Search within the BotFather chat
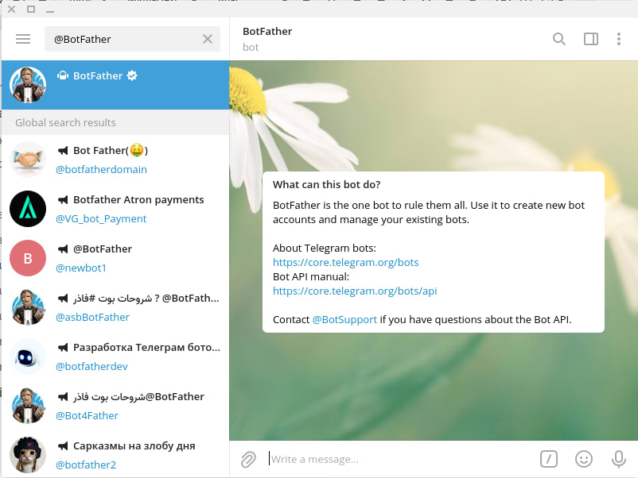 [559, 39]
